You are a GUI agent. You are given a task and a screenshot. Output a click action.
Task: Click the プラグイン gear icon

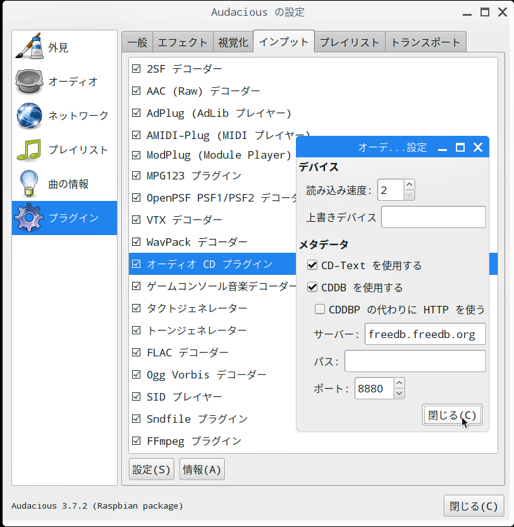(29, 218)
